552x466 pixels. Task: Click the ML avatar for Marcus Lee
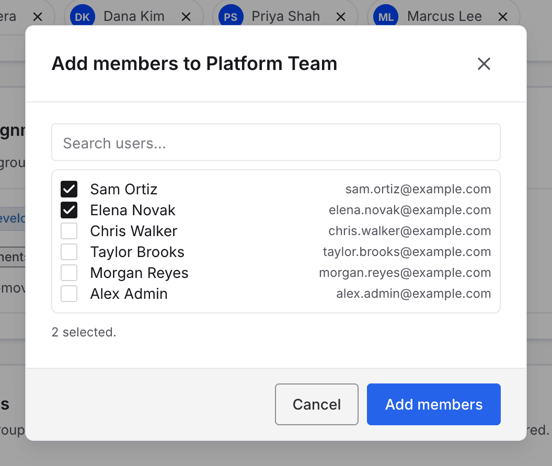tap(386, 17)
